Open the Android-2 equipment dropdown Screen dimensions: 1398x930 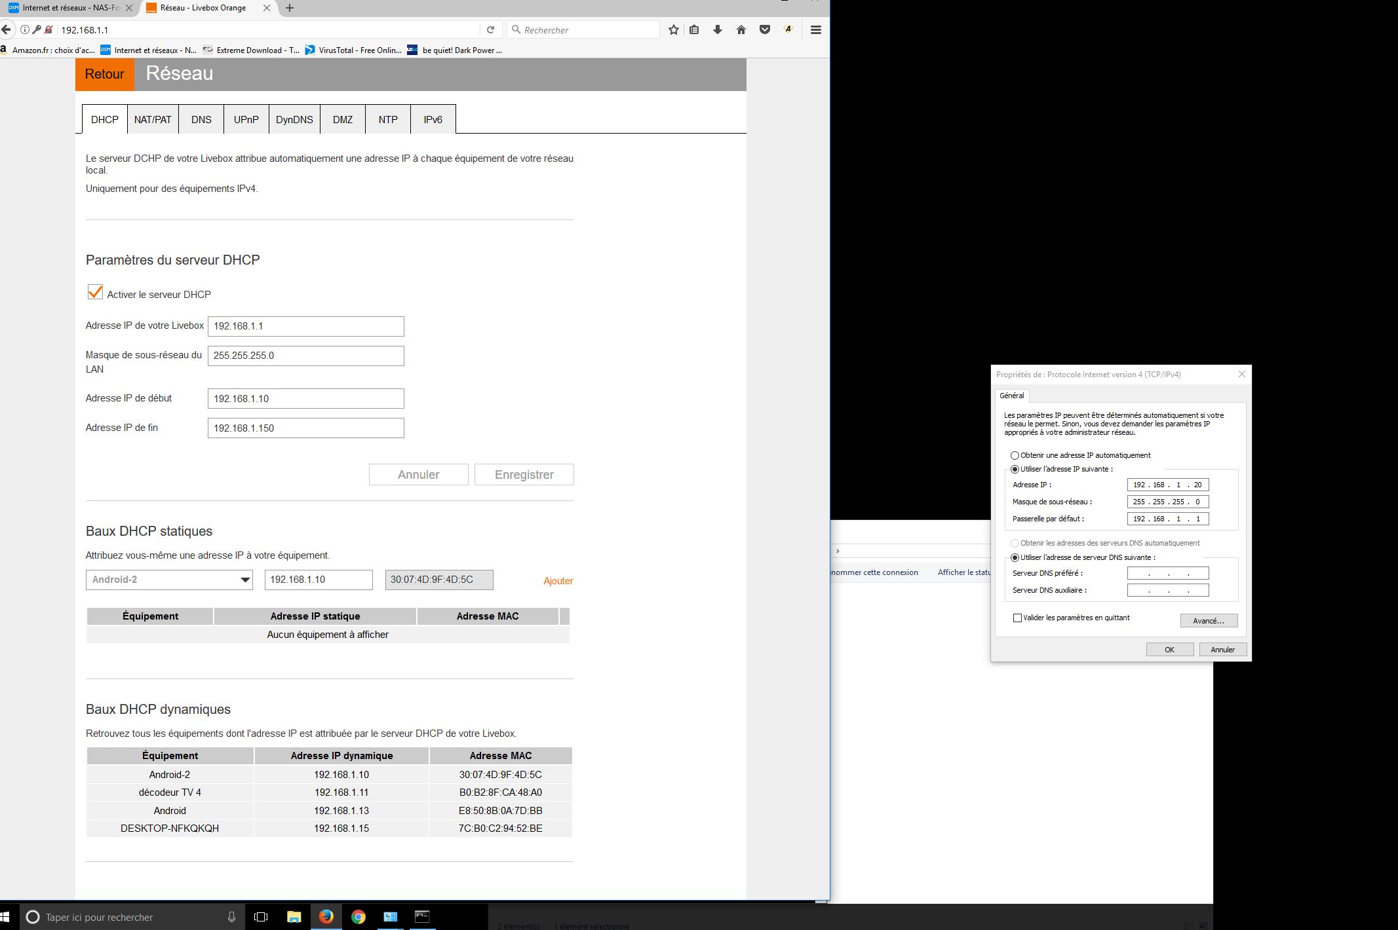[169, 580]
